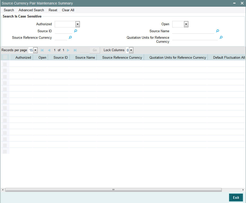
Task: Tick the checkbox in the fifth table row
Action: click(x=5, y=89)
